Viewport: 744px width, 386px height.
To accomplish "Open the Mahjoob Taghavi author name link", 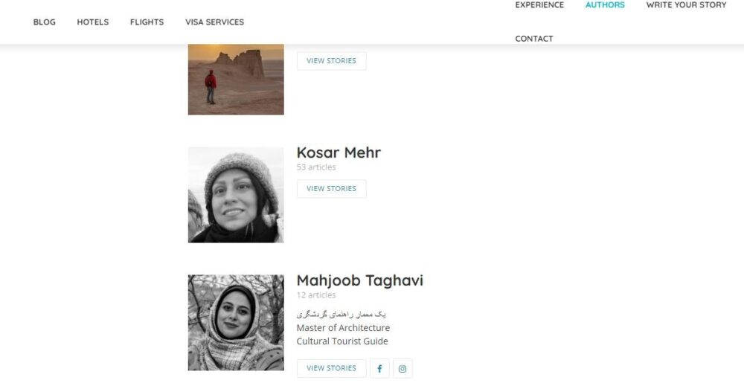I will tap(359, 280).
